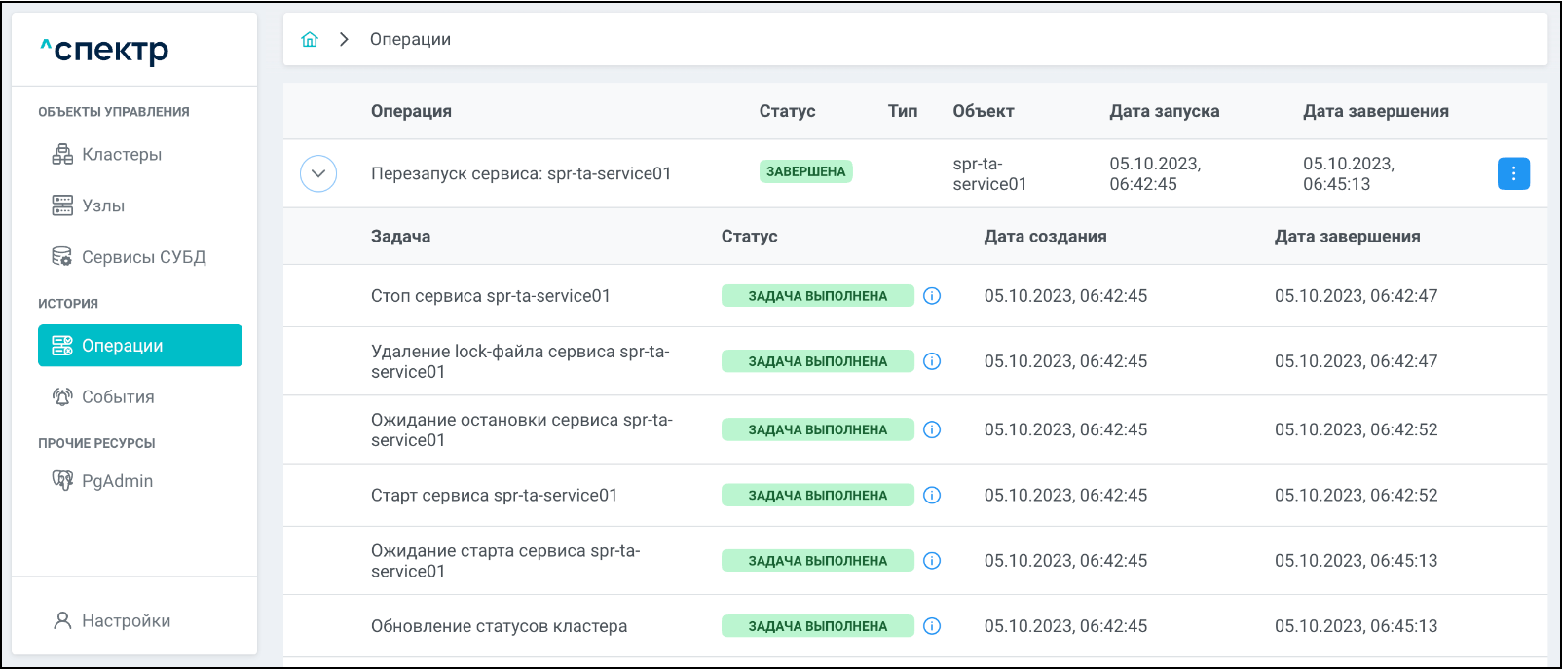1562x670 pixels.
Task: Click the Операции breadcrumb label
Action: pos(410,39)
